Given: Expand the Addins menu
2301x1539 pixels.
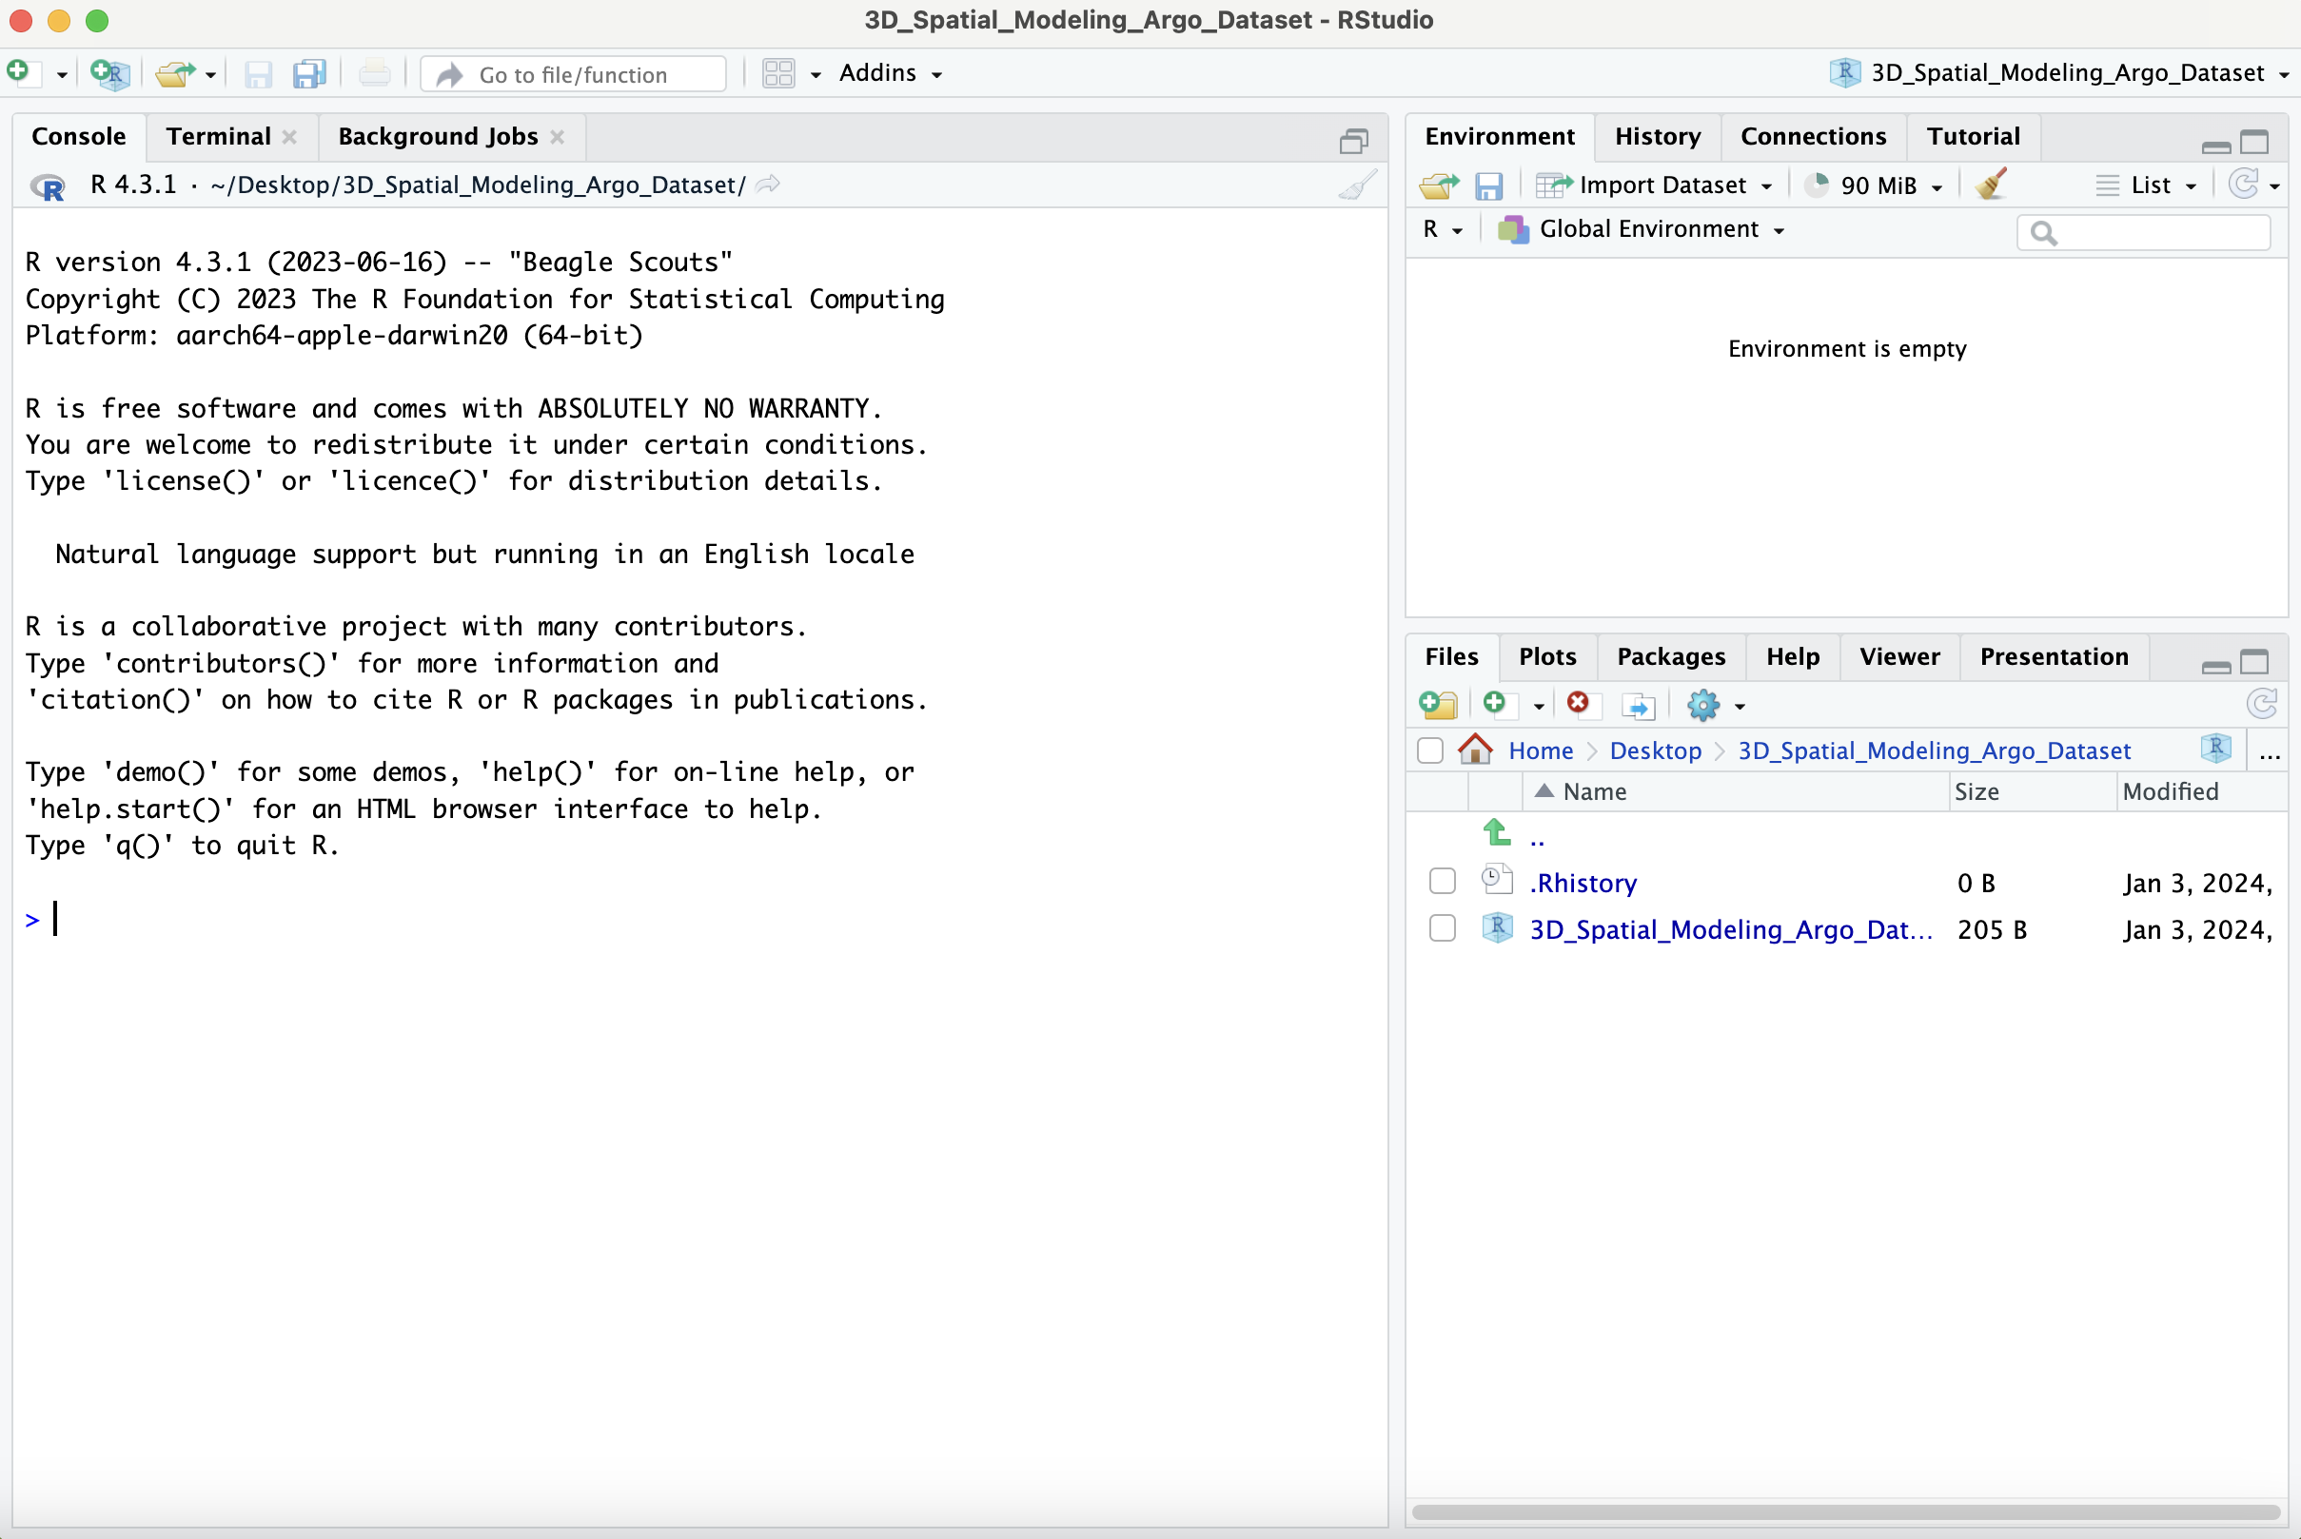Looking at the screenshot, I should [891, 73].
